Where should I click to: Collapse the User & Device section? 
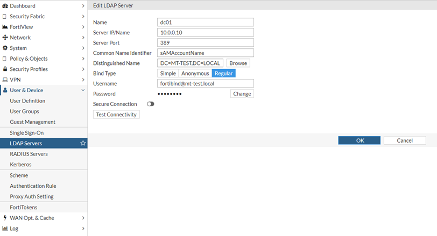pyautogui.click(x=83, y=90)
